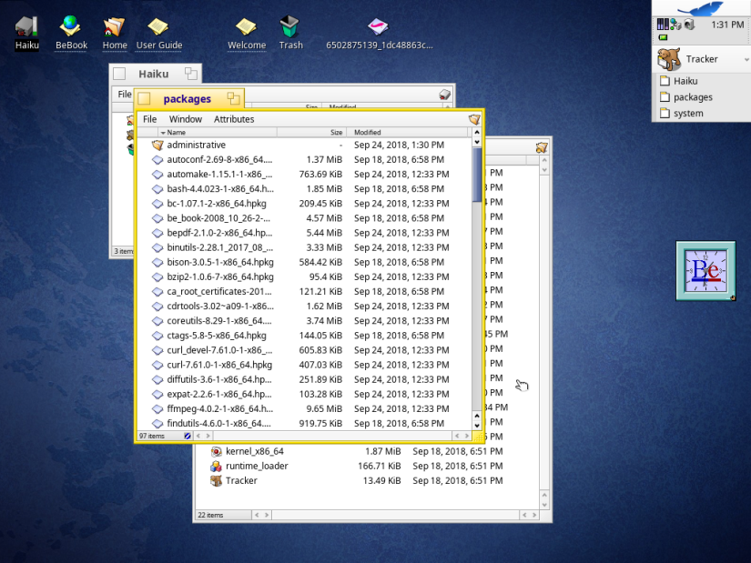Click the packages window resize corner
The image size is (751, 563).
(x=478, y=436)
